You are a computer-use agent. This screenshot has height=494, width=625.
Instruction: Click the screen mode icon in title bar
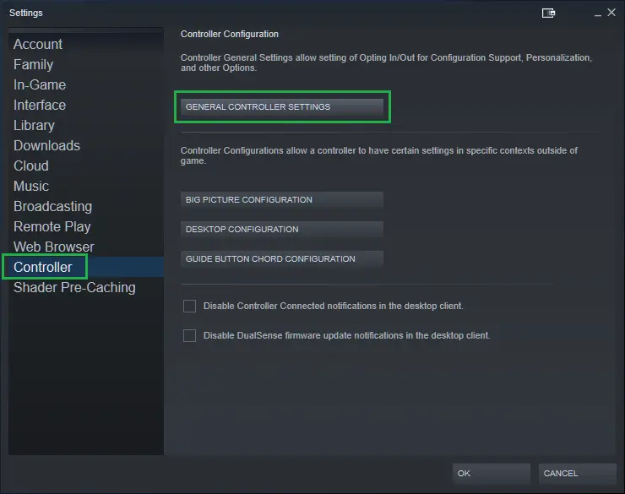548,14
